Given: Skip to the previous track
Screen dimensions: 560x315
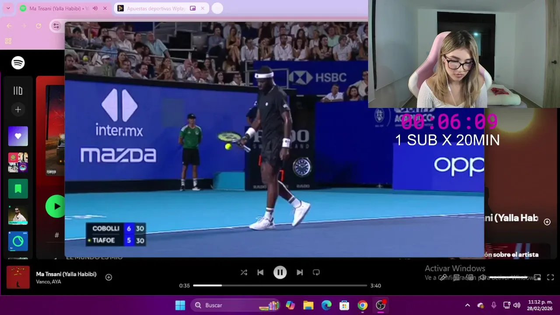Looking at the screenshot, I should coord(260,273).
